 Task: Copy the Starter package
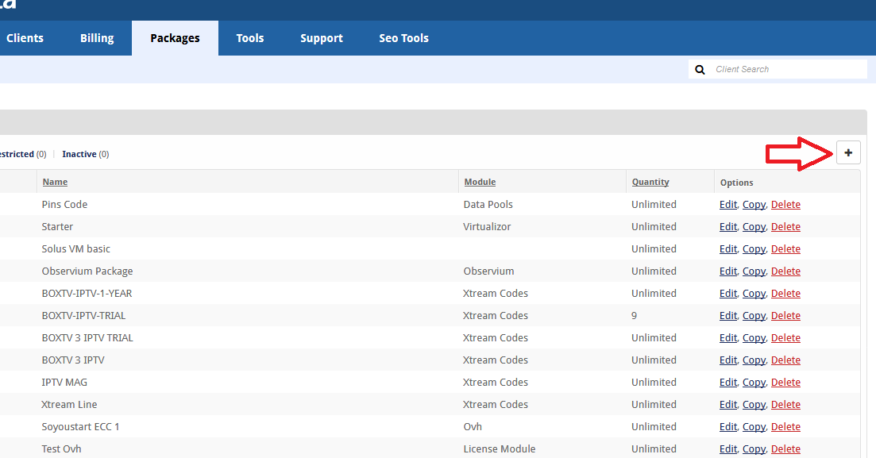coord(754,226)
